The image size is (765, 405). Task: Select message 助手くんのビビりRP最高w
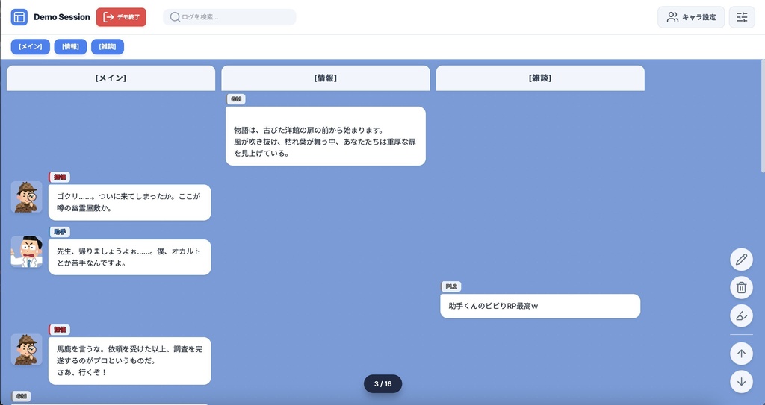pyautogui.click(x=540, y=306)
